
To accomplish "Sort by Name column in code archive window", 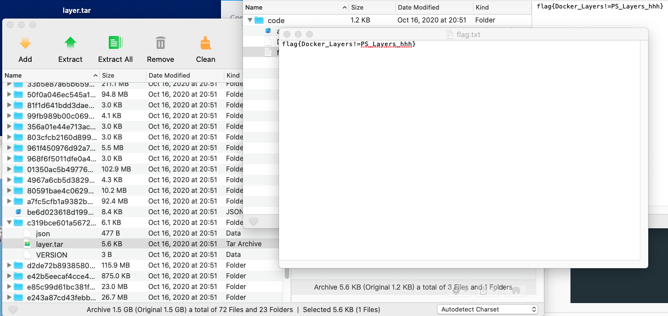I will [x=296, y=7].
